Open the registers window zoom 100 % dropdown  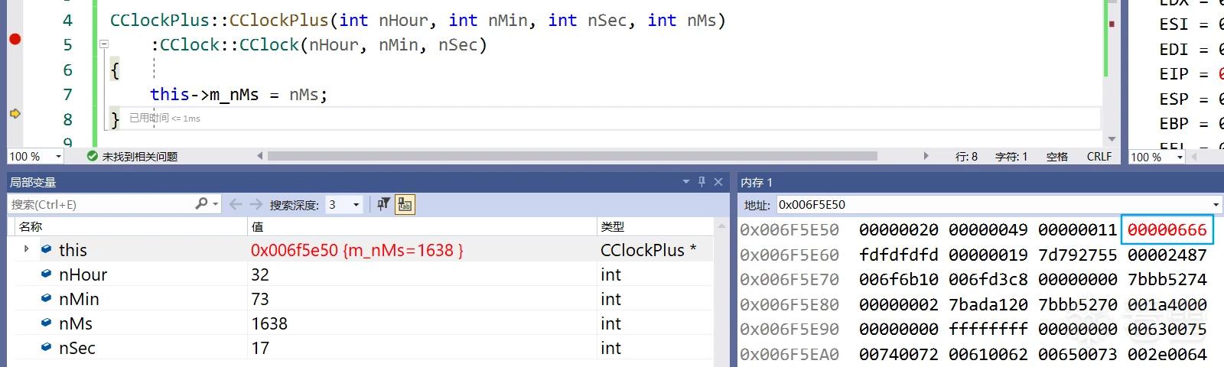point(1180,157)
